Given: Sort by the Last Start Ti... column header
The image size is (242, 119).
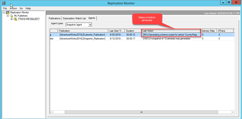Looking at the screenshot, I should (116, 31).
